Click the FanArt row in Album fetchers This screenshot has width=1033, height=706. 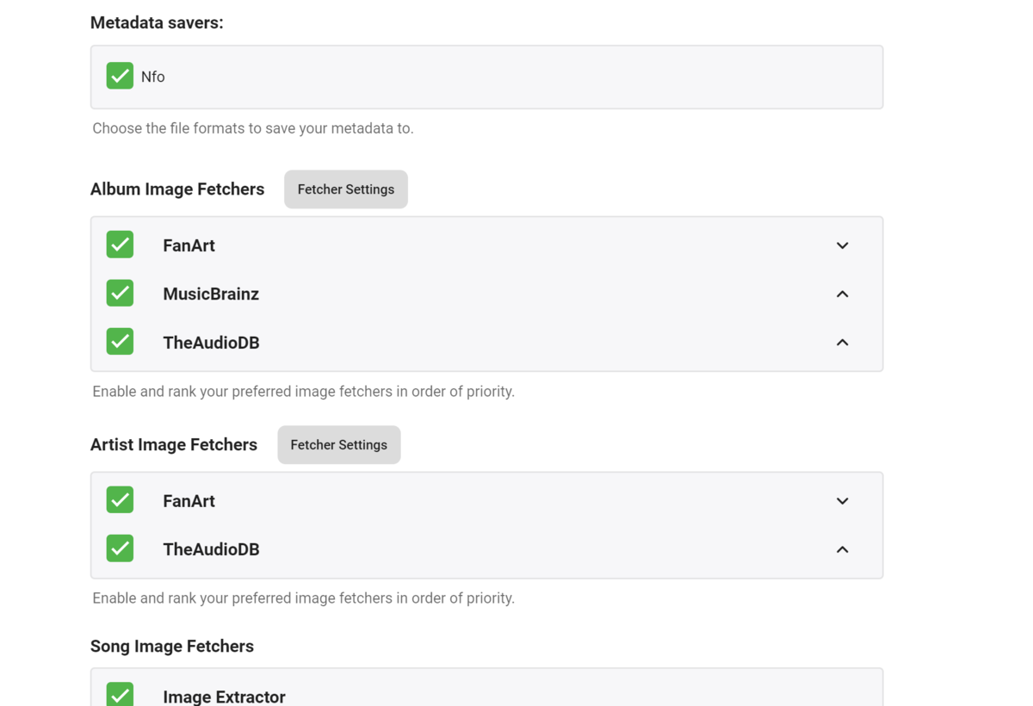pyautogui.click(x=430, y=245)
